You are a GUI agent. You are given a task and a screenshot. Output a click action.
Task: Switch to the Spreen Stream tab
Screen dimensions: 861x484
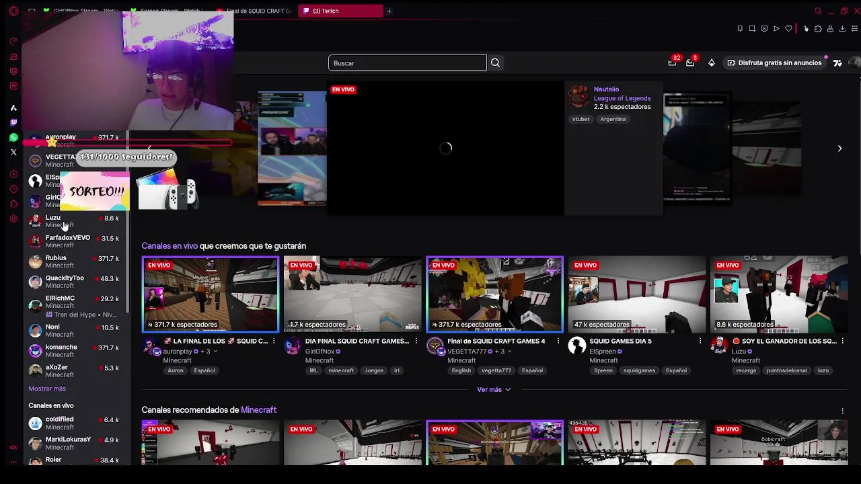(x=167, y=11)
